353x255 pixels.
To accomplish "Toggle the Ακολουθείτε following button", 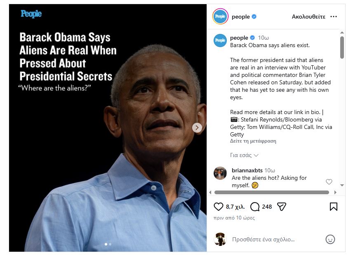I will coord(308,17).
